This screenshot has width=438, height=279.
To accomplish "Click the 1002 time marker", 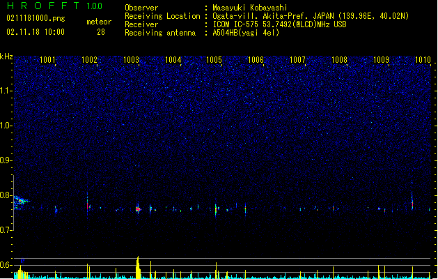I will (89, 60).
